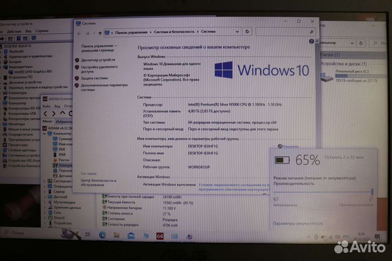
Task: Click back arrow in AIDA64 toolbar
Action: tap(46, 114)
